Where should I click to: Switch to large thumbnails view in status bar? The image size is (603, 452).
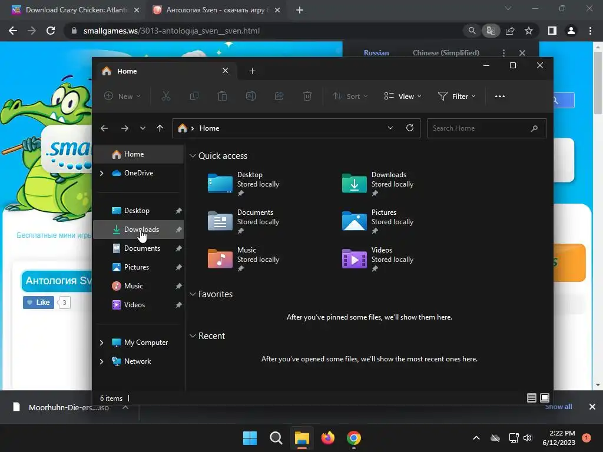pos(545,398)
